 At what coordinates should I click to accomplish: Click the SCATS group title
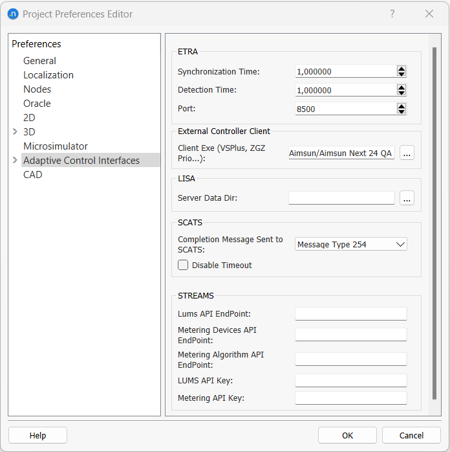pyautogui.click(x=190, y=223)
